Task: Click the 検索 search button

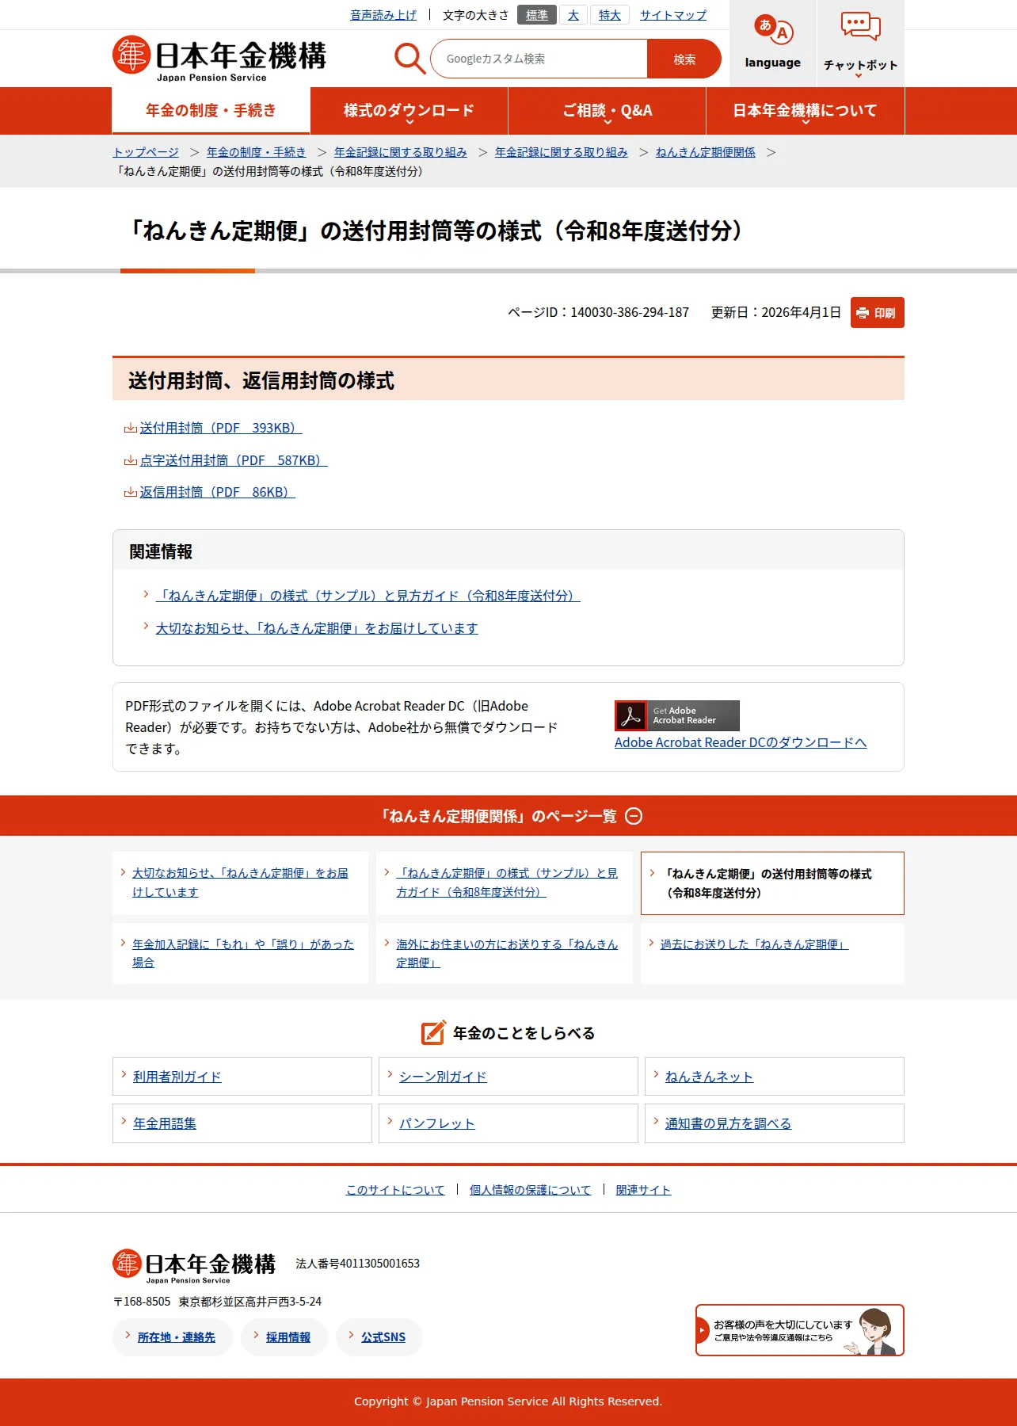Action: [684, 59]
